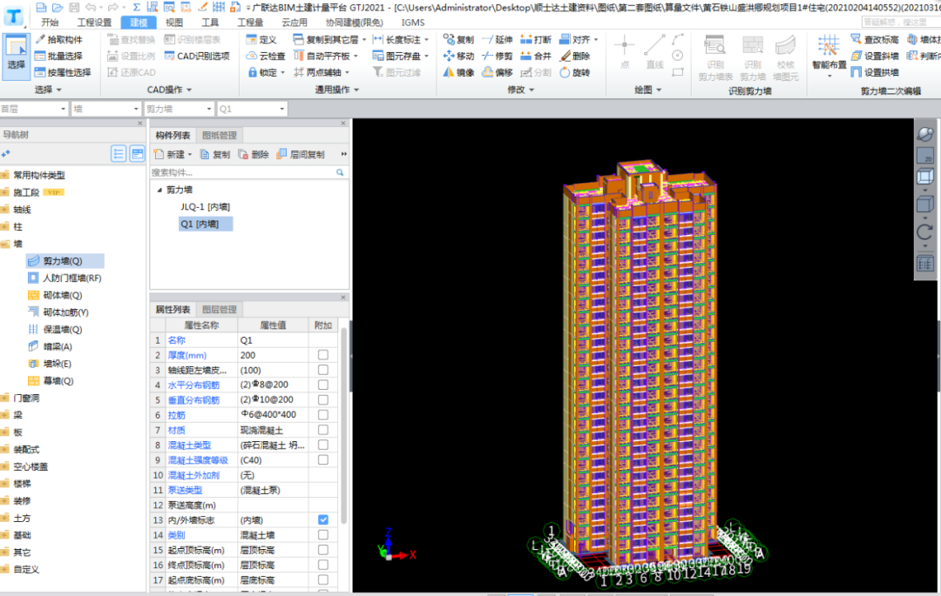Open the 工程设置 ribbon tab
941x596 pixels.
[94, 22]
